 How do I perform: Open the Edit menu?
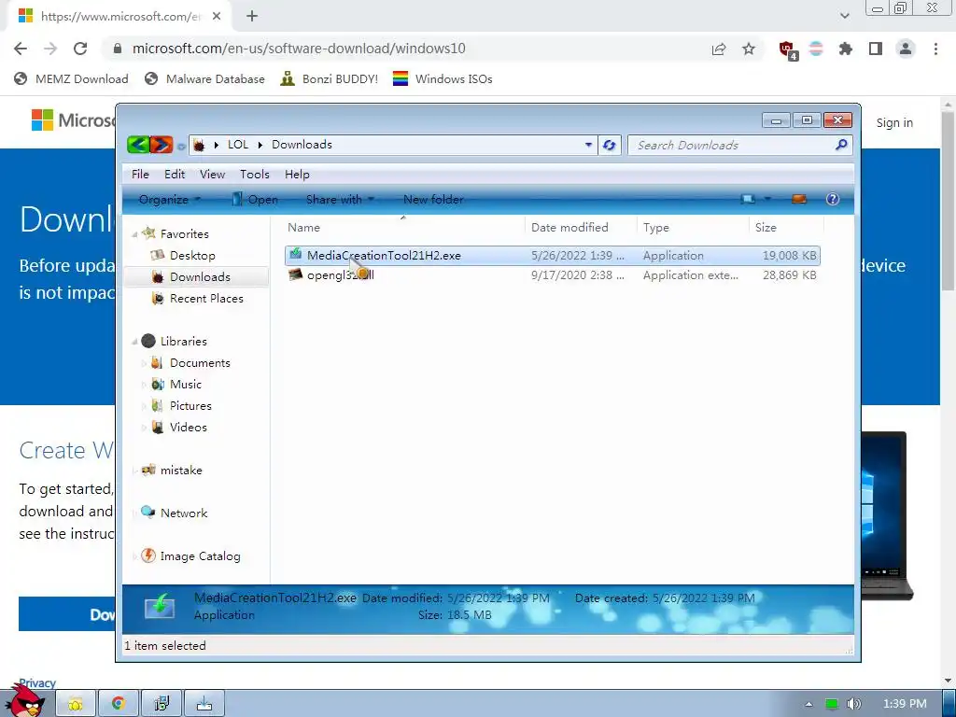pos(175,175)
